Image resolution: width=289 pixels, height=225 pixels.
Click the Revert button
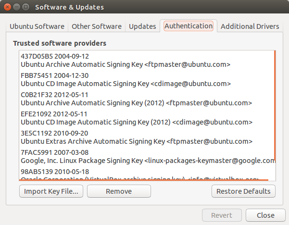[222, 215]
